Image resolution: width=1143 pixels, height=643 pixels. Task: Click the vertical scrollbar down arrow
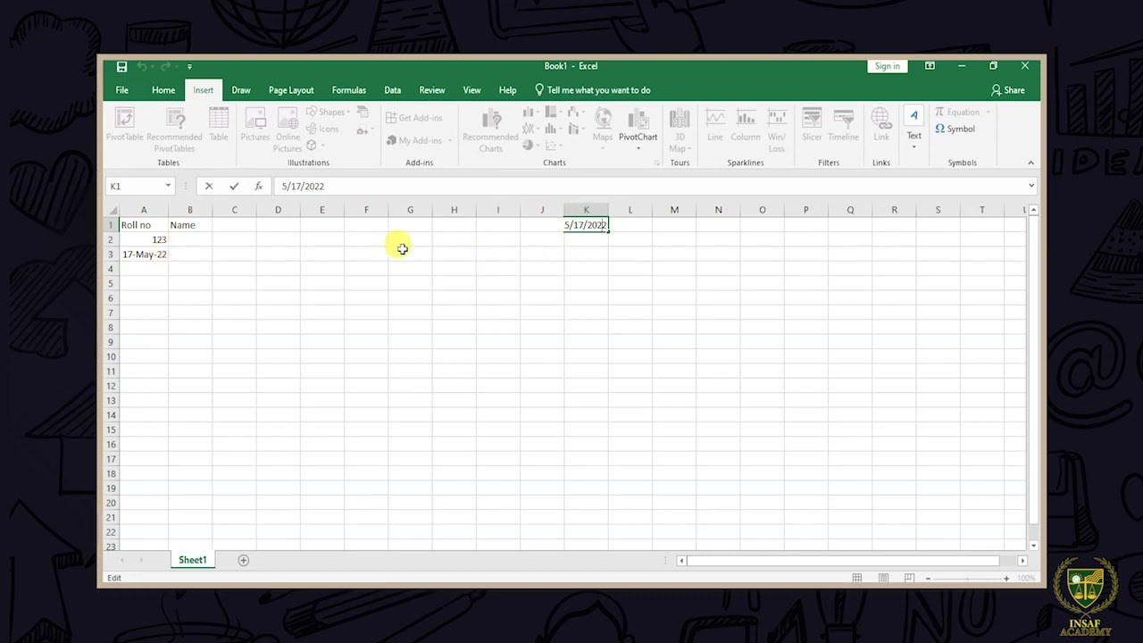[x=1033, y=545]
